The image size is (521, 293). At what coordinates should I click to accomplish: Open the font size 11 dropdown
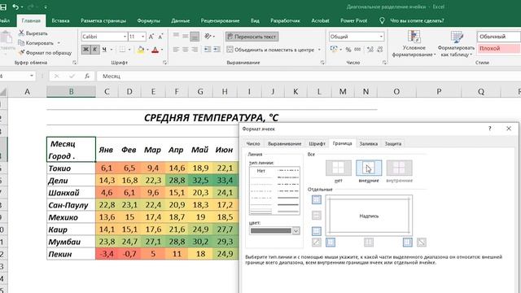coord(143,37)
